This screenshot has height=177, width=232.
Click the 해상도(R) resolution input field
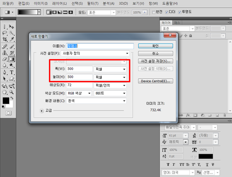click(79, 85)
